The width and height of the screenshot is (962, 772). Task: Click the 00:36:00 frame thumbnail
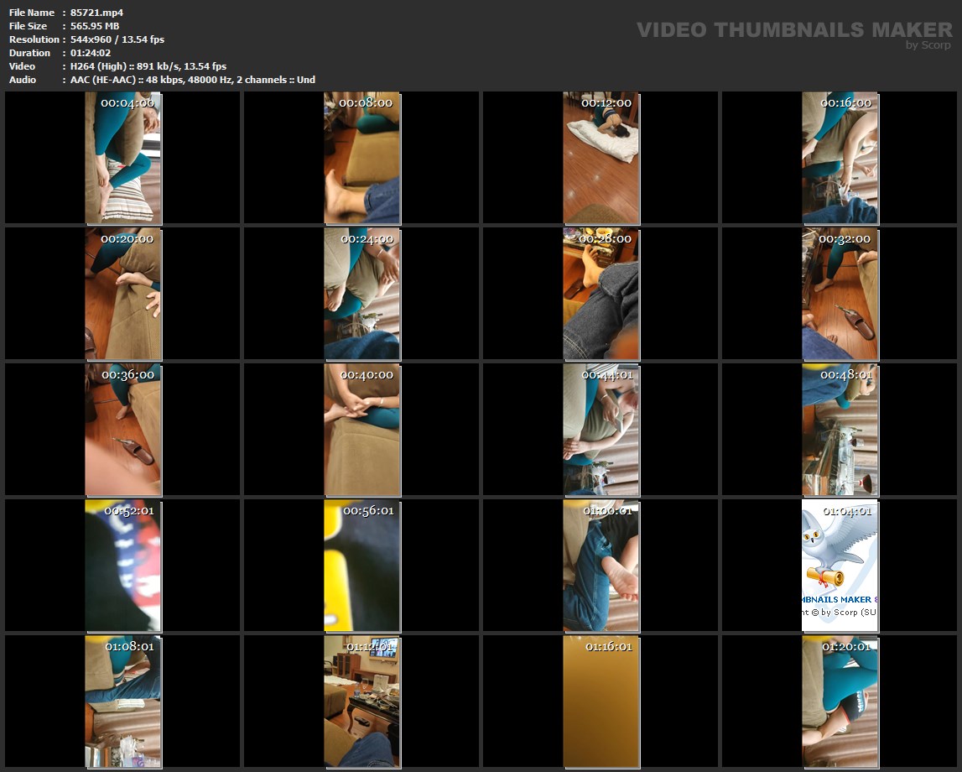pos(122,430)
